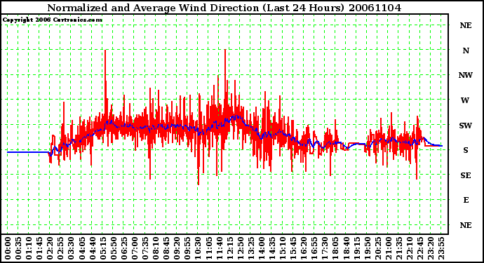This screenshot has height=263, width=484.
Task: Click the 06:25 time axis label
Action: pyautogui.click(x=123, y=248)
